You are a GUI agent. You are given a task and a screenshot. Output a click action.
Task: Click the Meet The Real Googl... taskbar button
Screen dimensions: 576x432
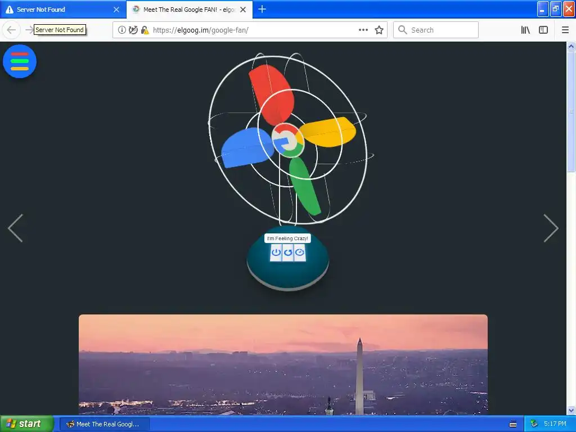(x=105, y=424)
